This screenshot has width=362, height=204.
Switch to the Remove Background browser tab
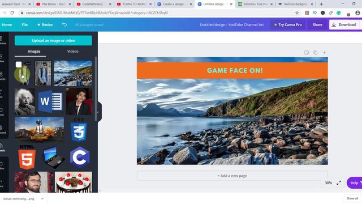295,4
